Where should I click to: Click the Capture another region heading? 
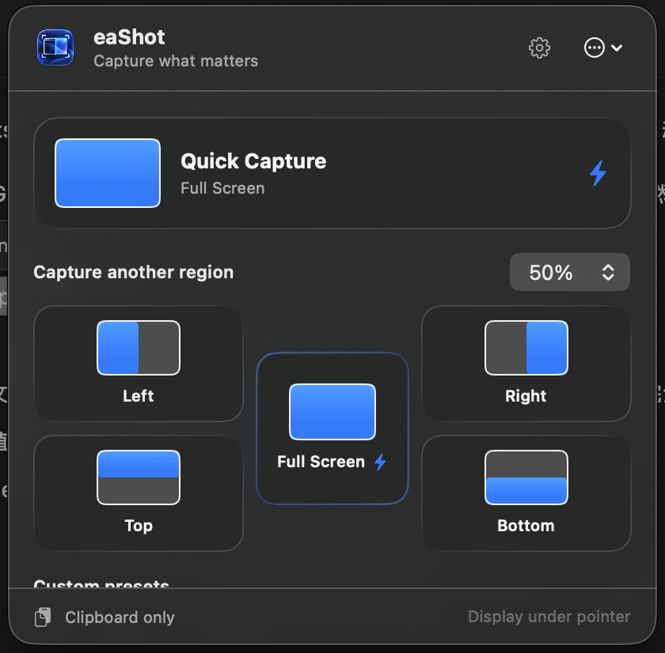134,272
